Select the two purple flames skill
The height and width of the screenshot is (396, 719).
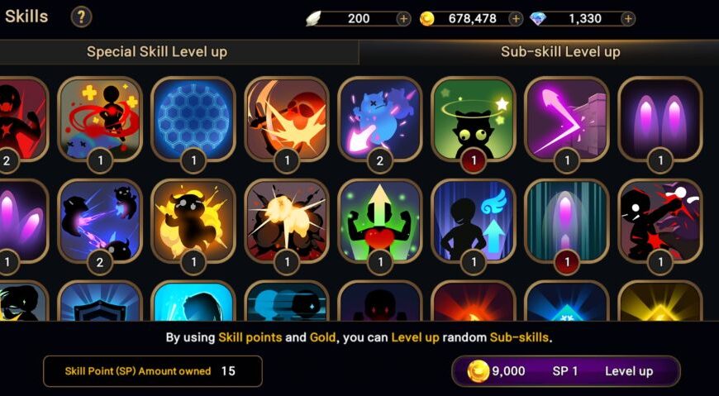pos(660,119)
